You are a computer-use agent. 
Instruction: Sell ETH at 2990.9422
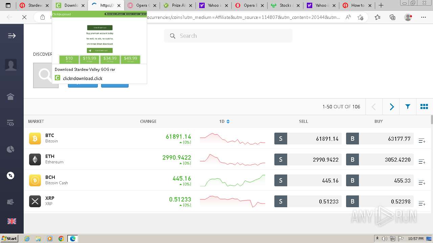click(308, 159)
